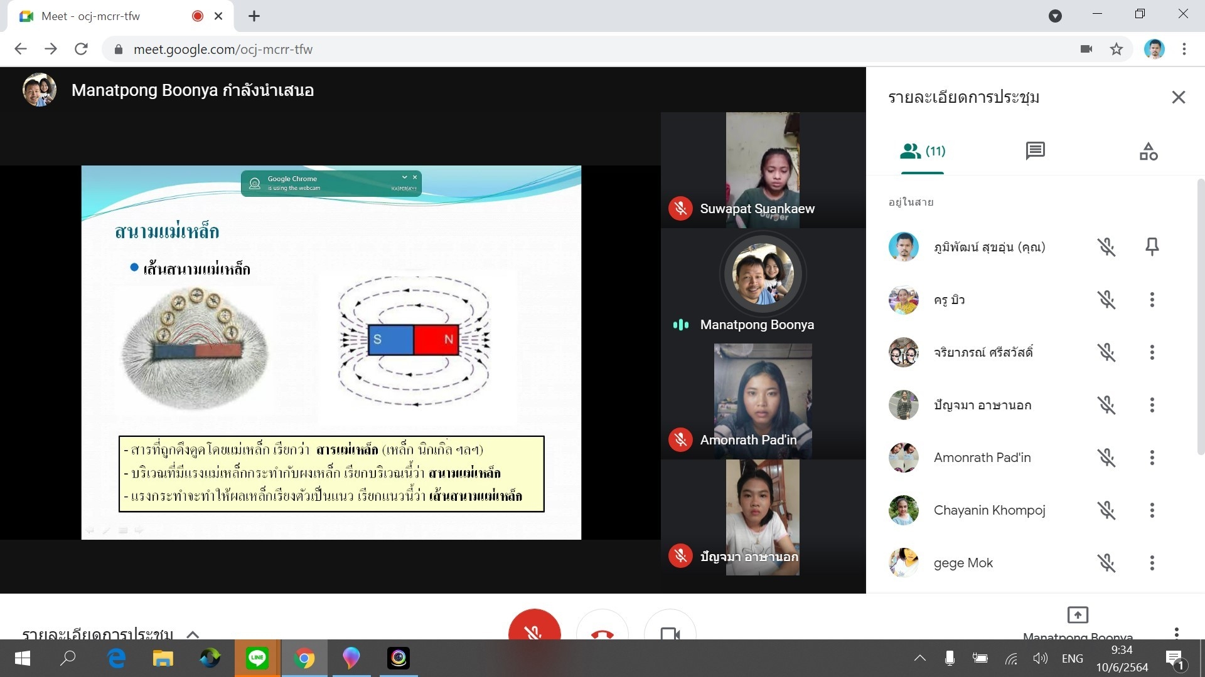The image size is (1205, 677).
Task: Open more options for gege Mok
Action: tap(1152, 563)
